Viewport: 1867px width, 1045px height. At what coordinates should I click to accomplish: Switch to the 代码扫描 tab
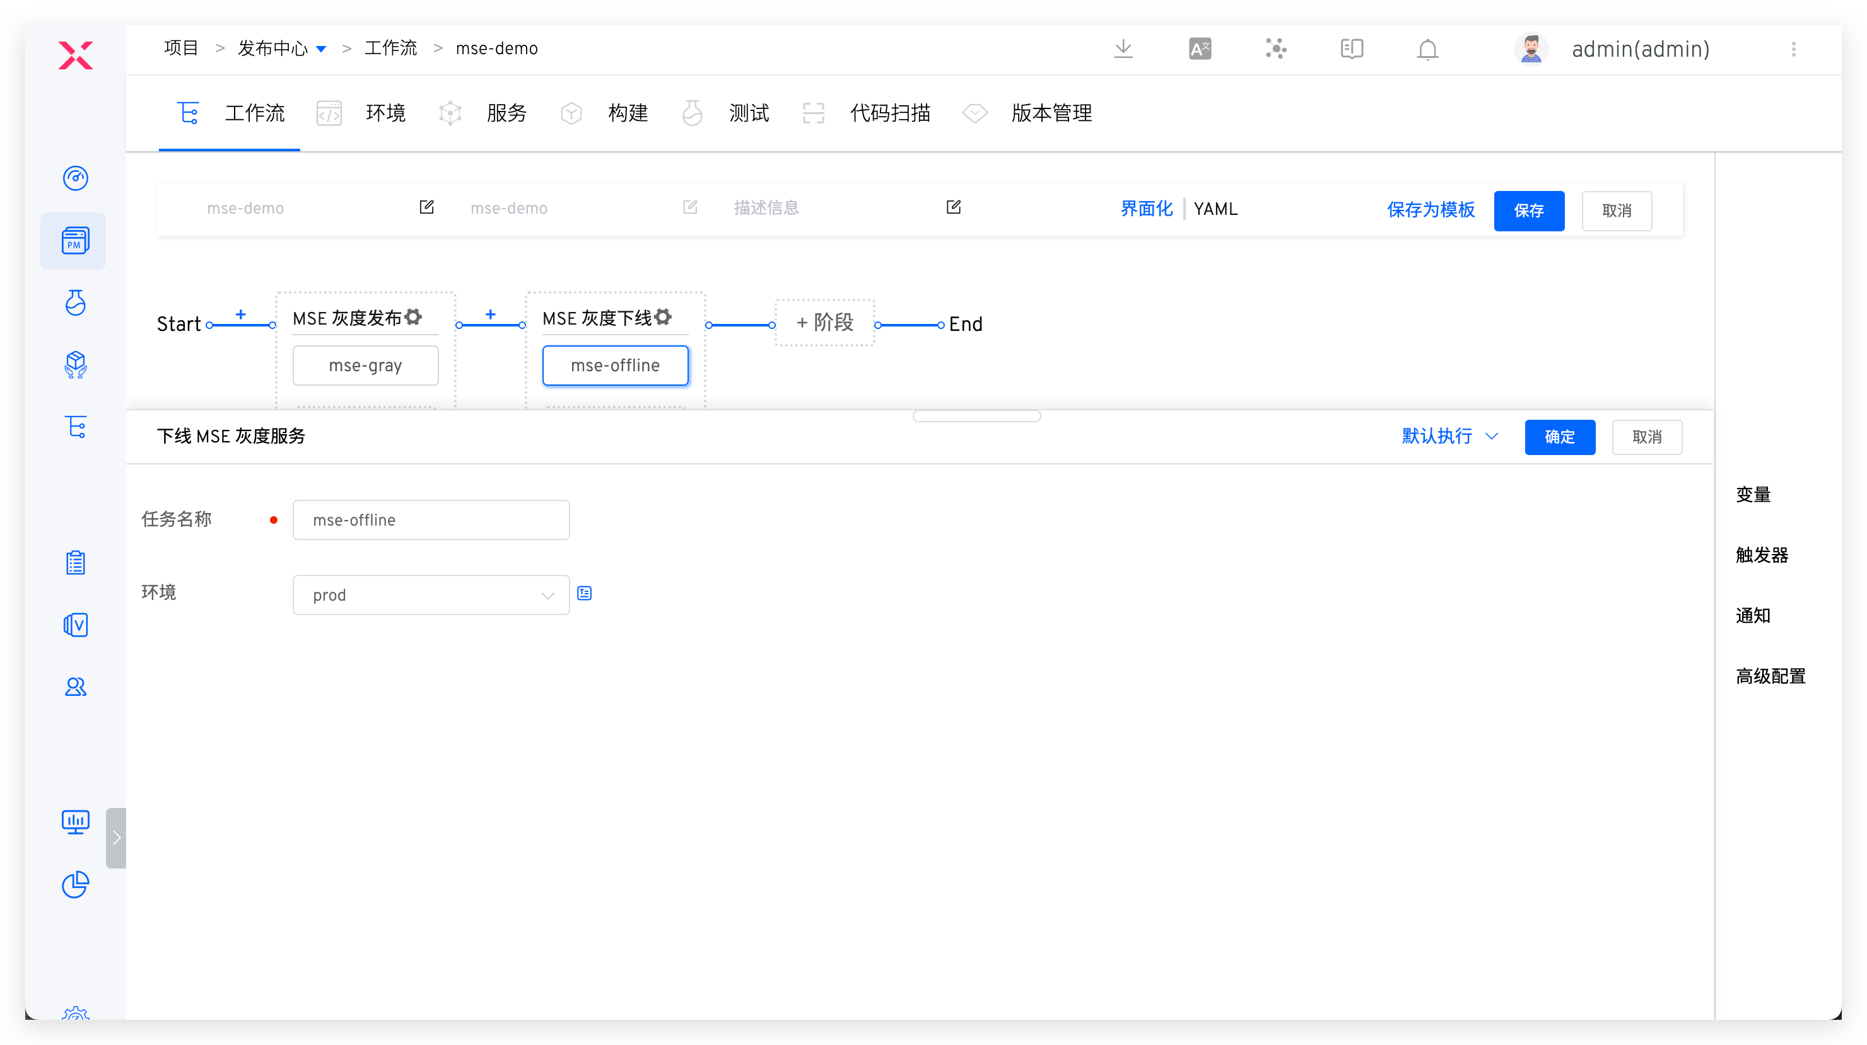point(889,113)
